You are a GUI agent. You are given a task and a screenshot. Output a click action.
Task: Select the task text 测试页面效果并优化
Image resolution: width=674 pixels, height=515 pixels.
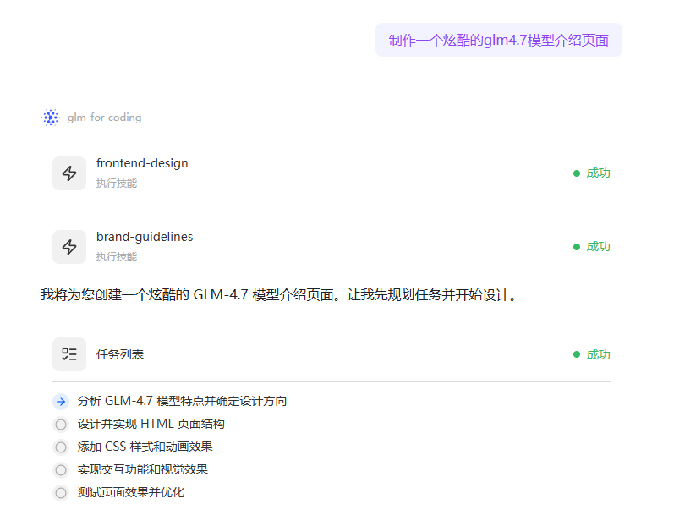(130, 492)
